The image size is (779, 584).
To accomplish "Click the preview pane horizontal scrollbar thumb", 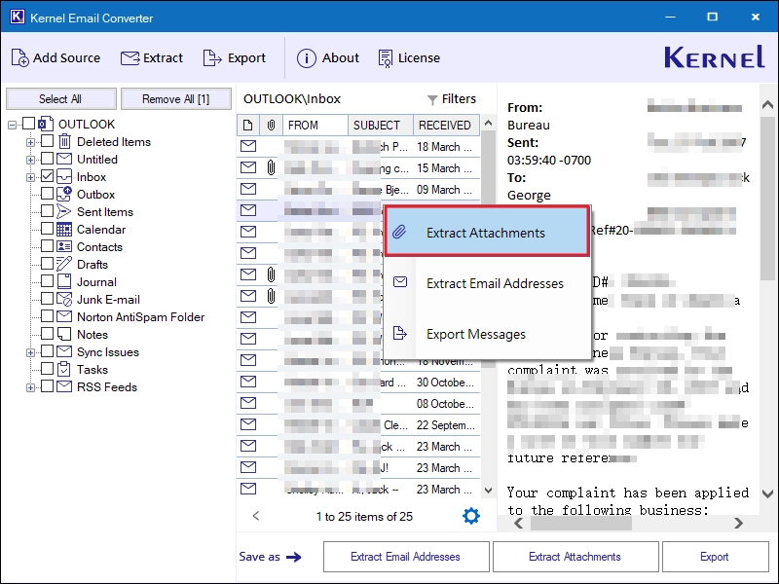I will 580,523.
